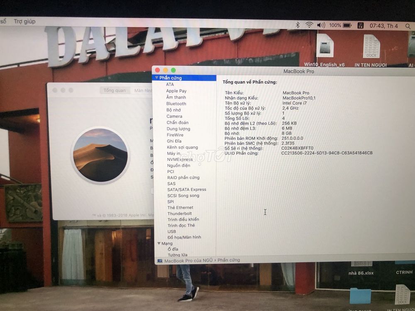
Task: Select Trình đọc Thẻ in the sidebar
Action: (181, 225)
